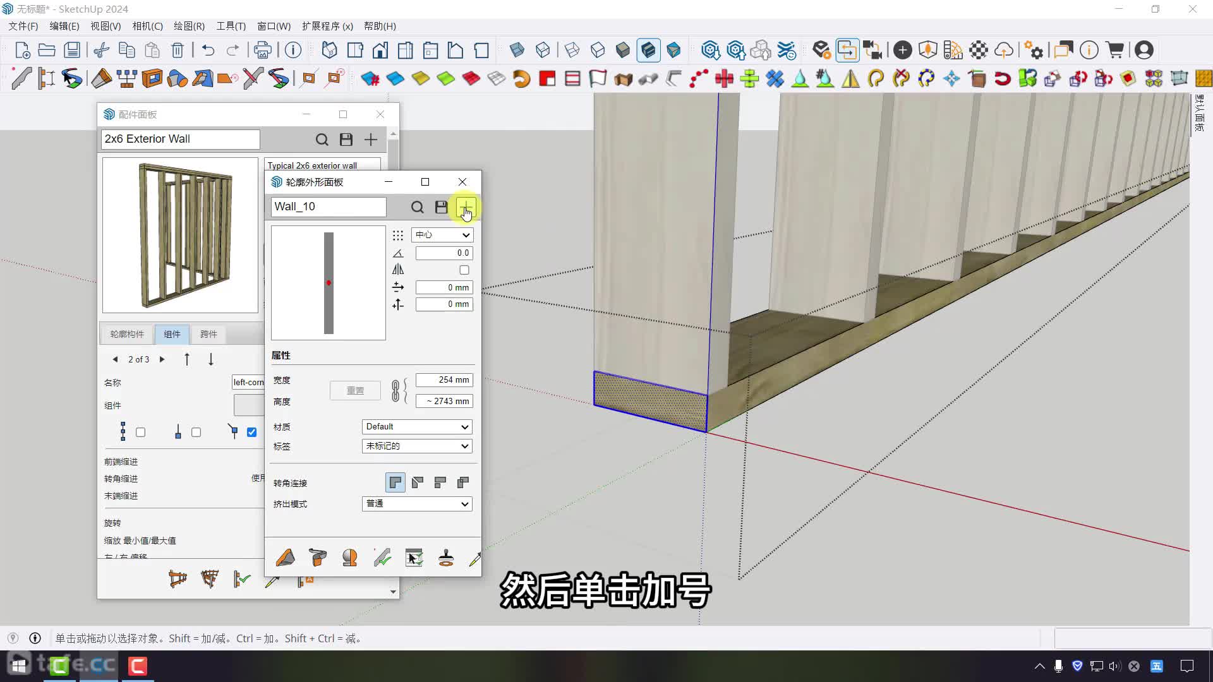Go to previous assembly with left arrow
This screenshot has width=1213, height=682.
click(115, 359)
